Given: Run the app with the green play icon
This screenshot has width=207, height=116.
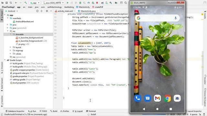Looking at the screenshot, I should 68,3.
